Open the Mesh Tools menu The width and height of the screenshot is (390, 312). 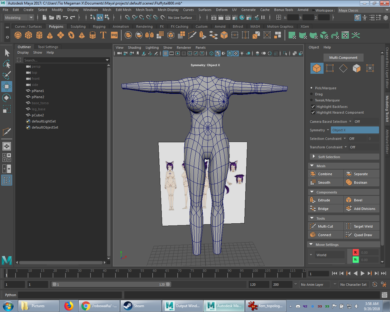click(x=144, y=10)
